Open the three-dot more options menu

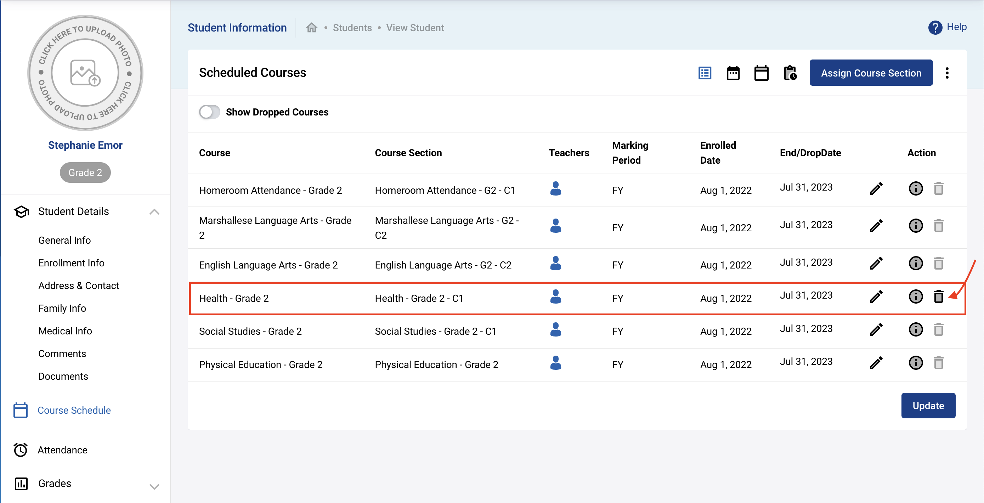pyautogui.click(x=946, y=73)
